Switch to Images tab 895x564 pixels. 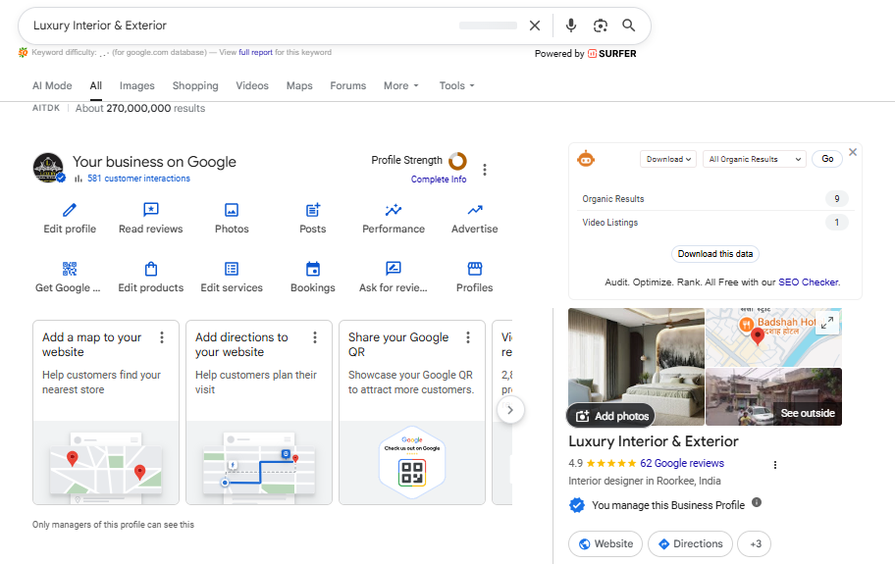(x=137, y=85)
